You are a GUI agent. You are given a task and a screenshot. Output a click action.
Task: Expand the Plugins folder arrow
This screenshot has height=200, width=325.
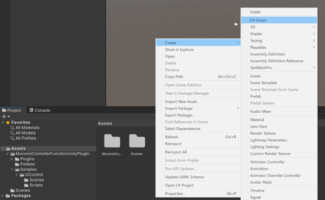[x=12, y=159]
